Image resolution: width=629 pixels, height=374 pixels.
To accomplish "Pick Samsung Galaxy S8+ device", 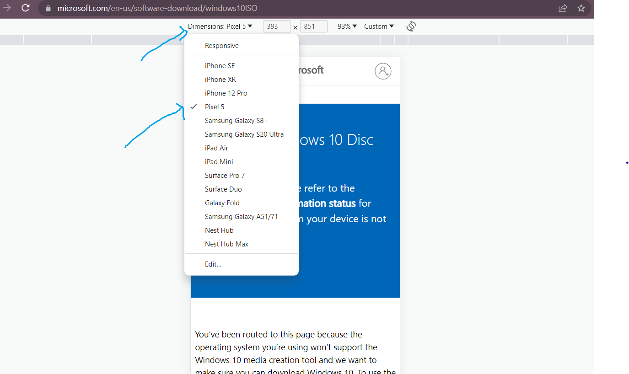I will click(242, 121).
